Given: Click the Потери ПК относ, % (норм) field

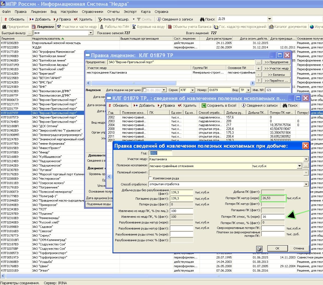Looking at the screenshot, I should [x=273, y=217].
